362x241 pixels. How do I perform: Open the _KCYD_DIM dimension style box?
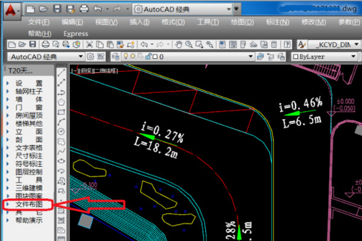pyautogui.click(x=332, y=45)
